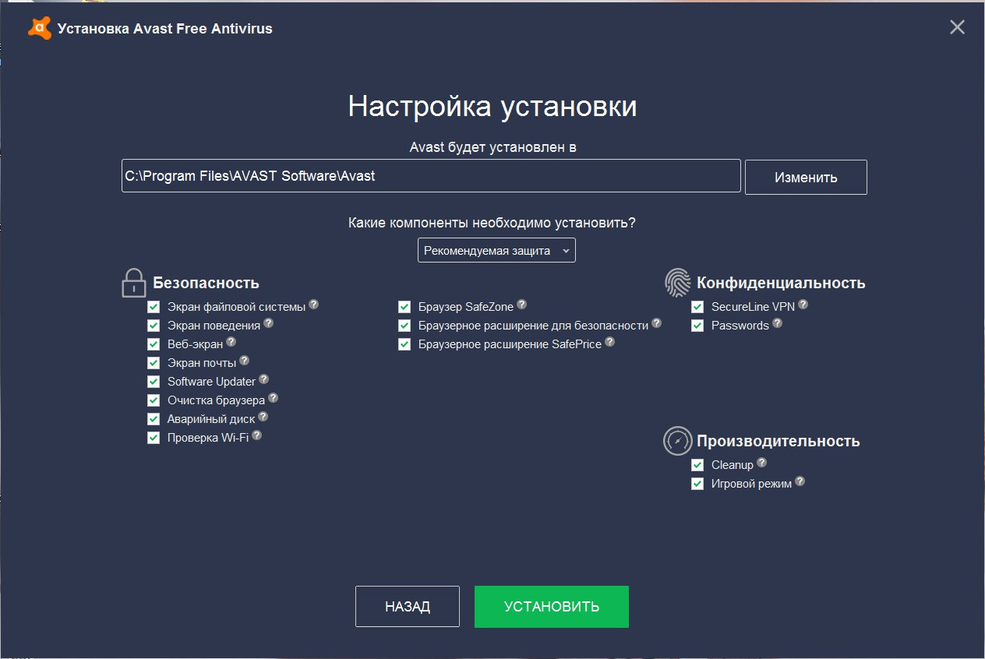Click Изменить to change install folder
Screen dimensions: 985x659
(x=806, y=177)
